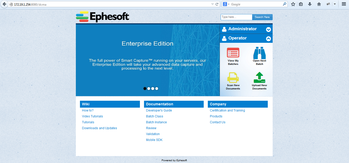Open Next Batch binoculars icon

(259, 53)
